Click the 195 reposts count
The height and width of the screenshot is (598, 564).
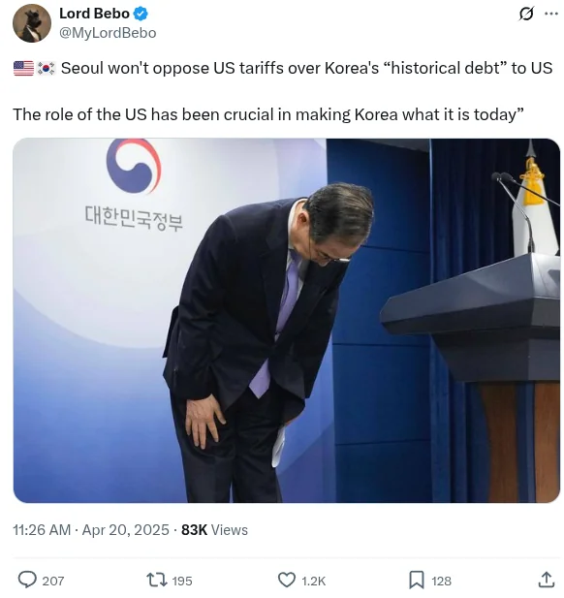pos(182,581)
